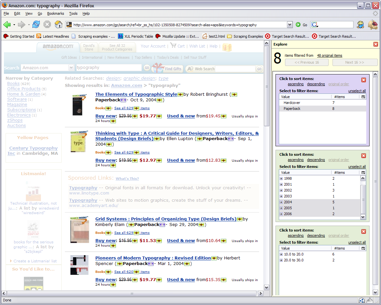
Task: Open The Elements of Typographic Style link
Action: [x=136, y=94]
